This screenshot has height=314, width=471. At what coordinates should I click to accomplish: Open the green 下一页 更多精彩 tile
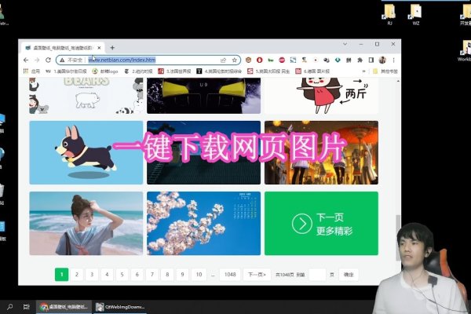321,223
